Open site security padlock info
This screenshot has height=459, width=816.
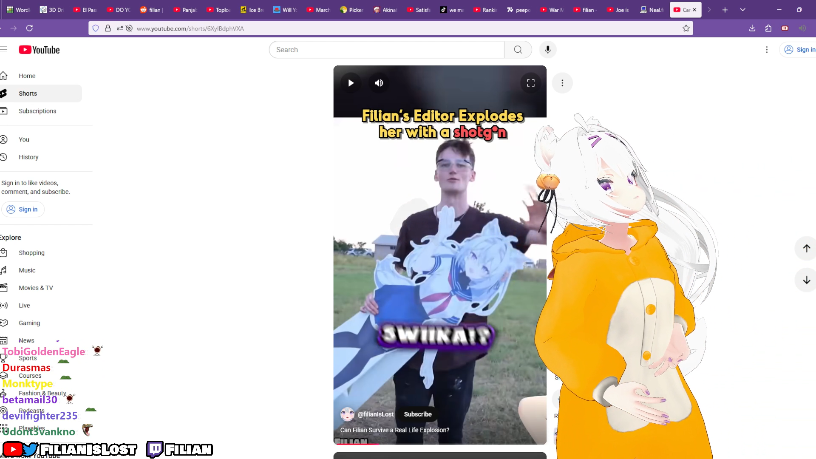point(108,28)
